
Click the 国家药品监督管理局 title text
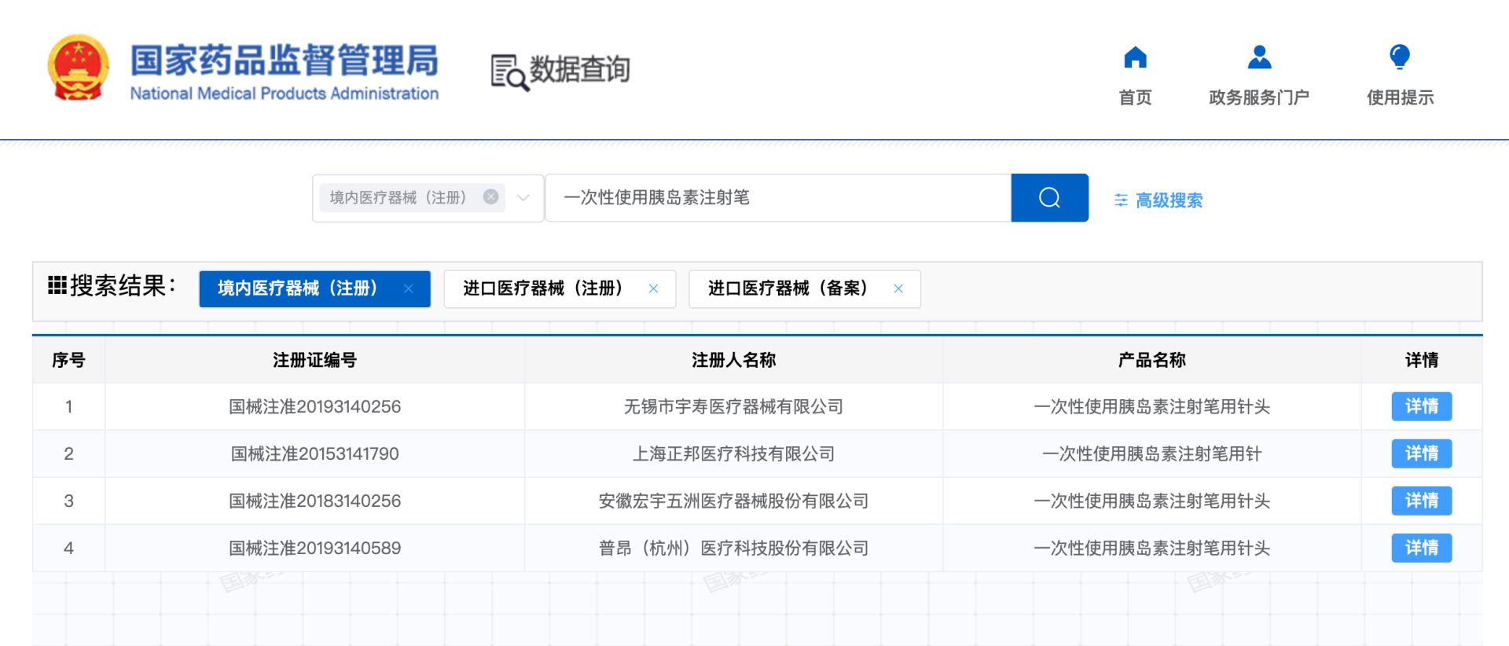pos(285,61)
